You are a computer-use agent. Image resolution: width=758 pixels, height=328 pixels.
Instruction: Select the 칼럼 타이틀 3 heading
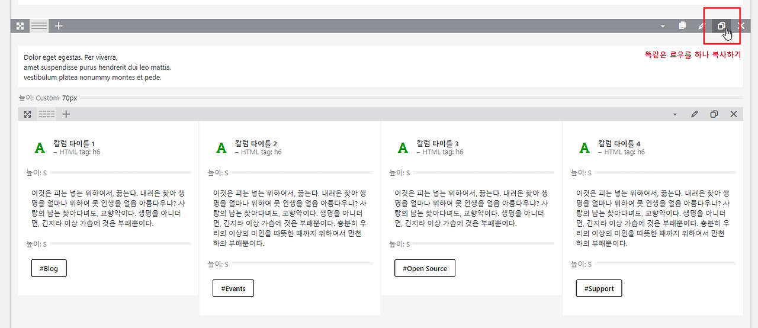(438, 144)
